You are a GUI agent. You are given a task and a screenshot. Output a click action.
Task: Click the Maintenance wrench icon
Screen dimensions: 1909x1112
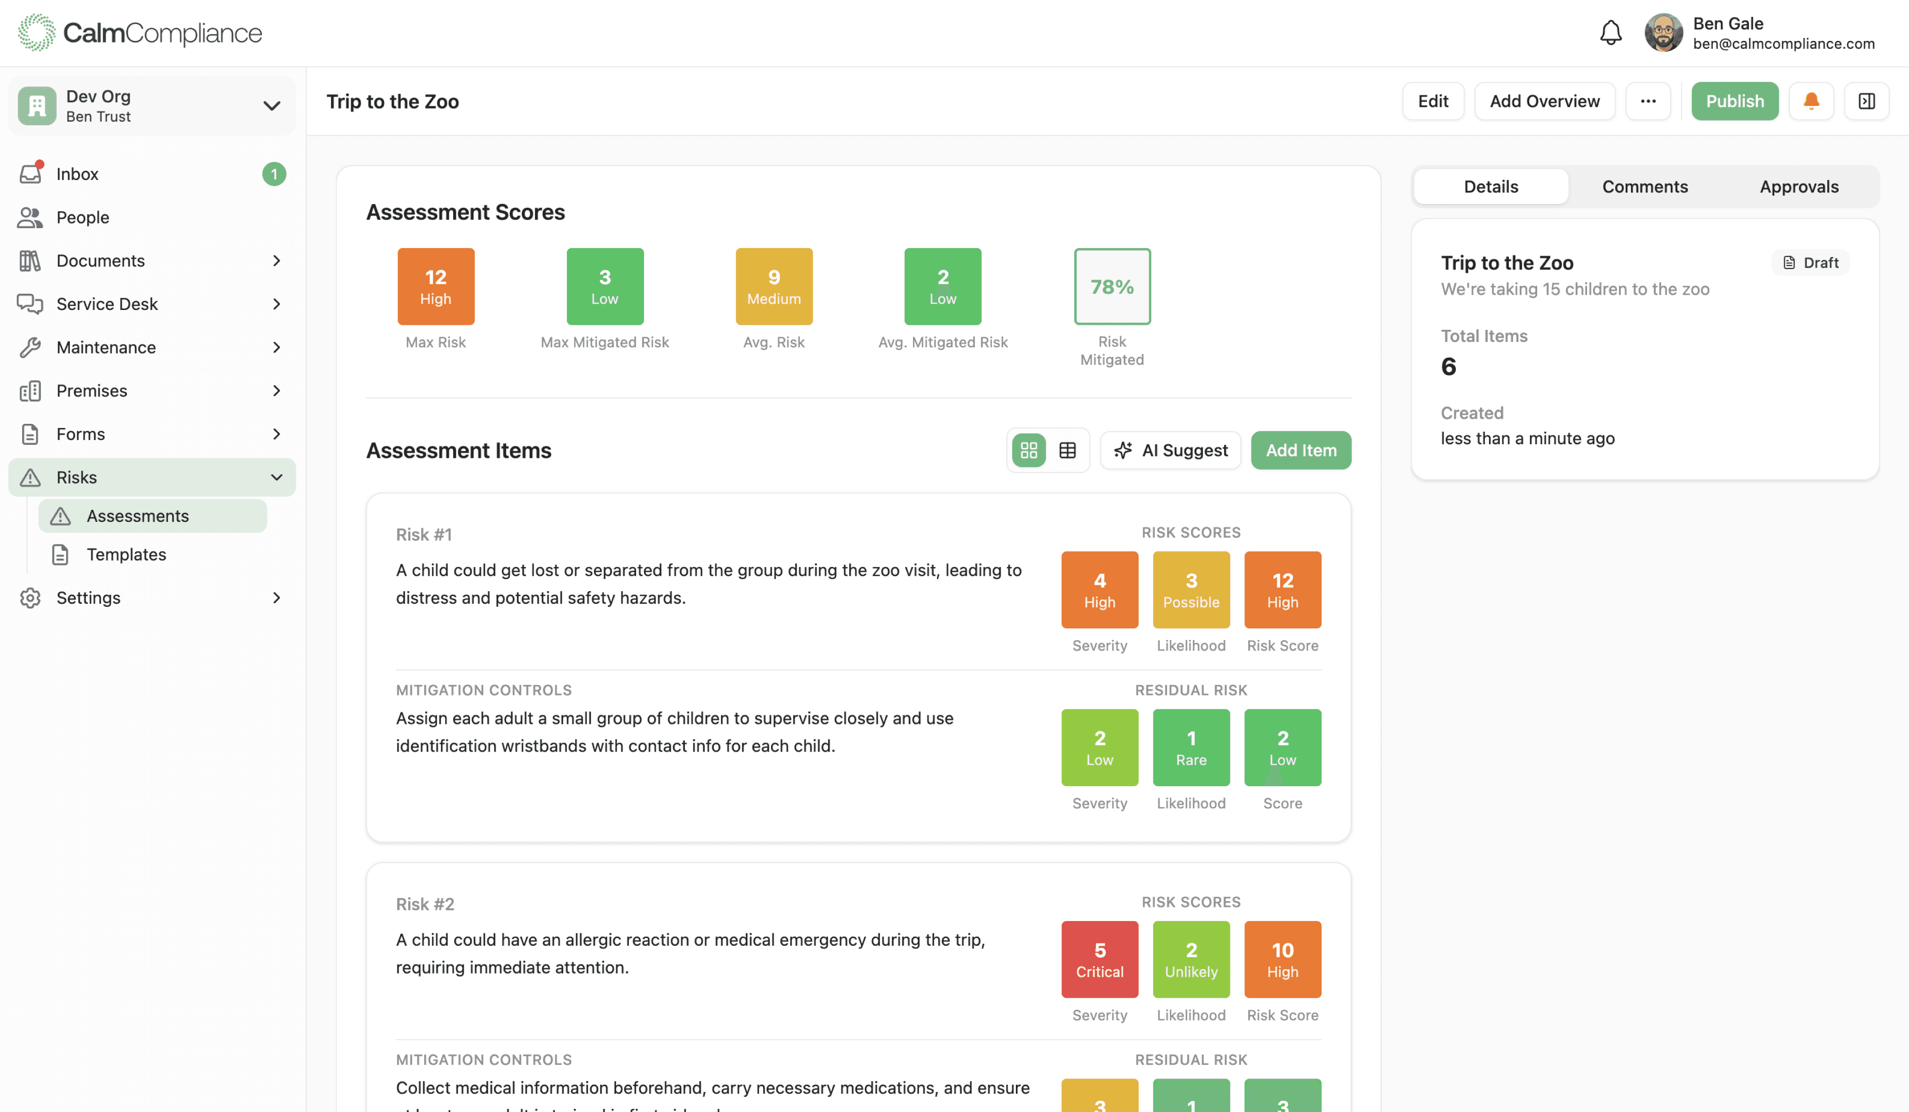point(30,347)
